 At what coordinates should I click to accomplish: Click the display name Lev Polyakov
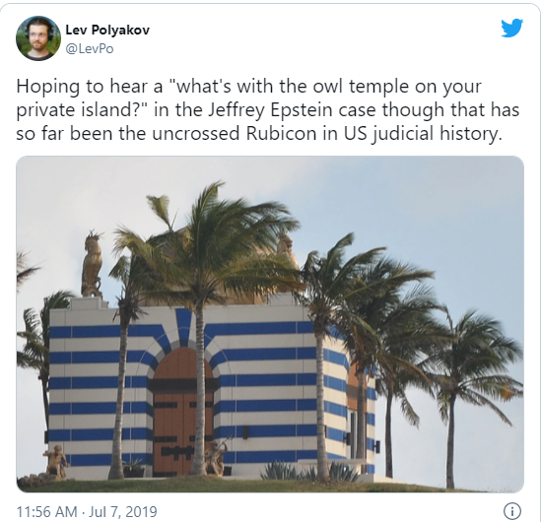(x=107, y=30)
